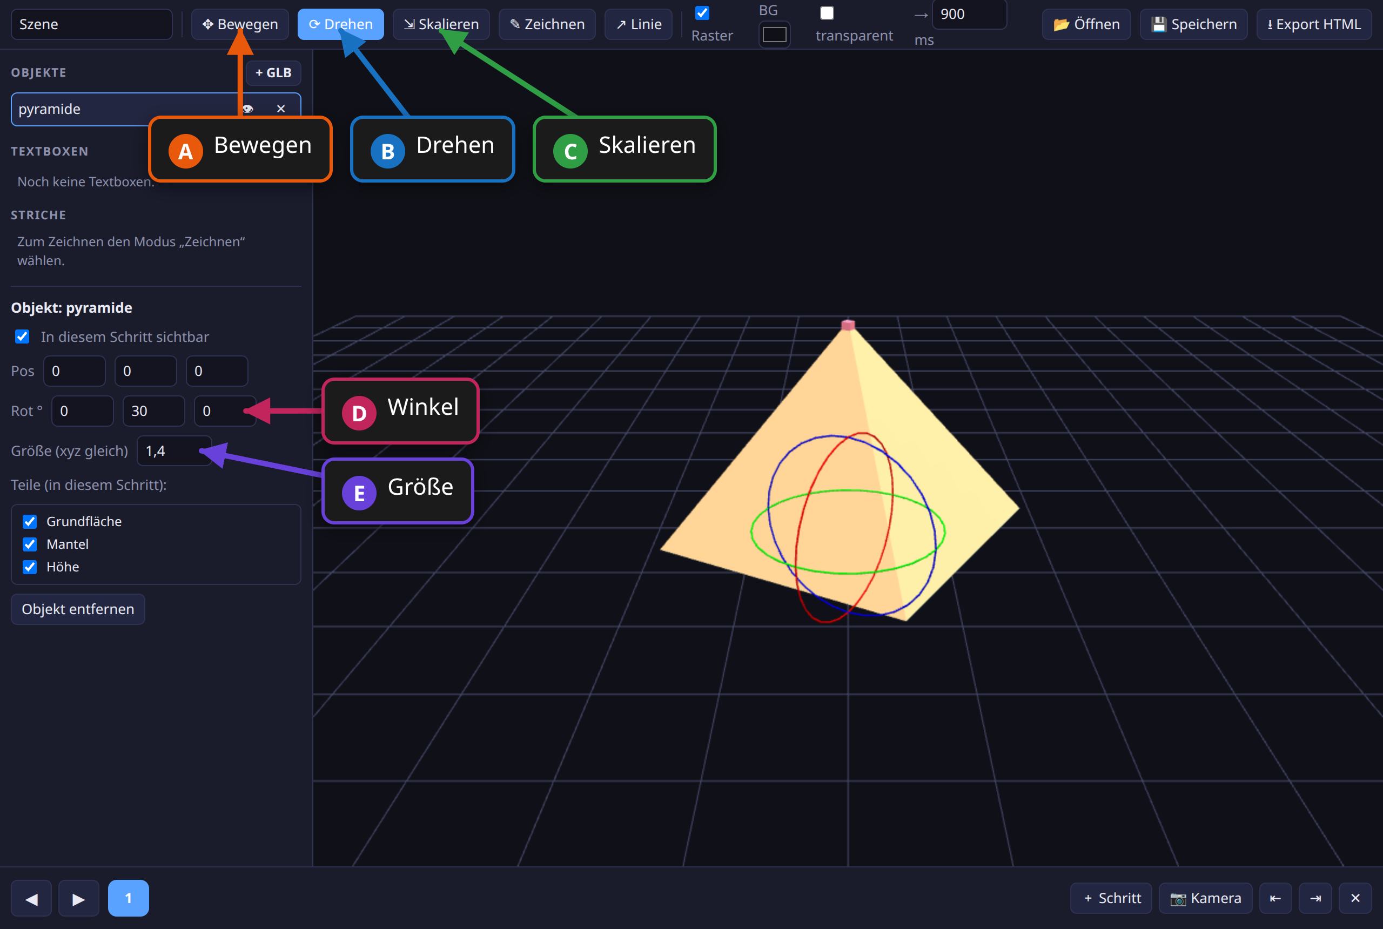Select the Drehen rotate mode
This screenshot has width=1383, height=929.
[340, 24]
